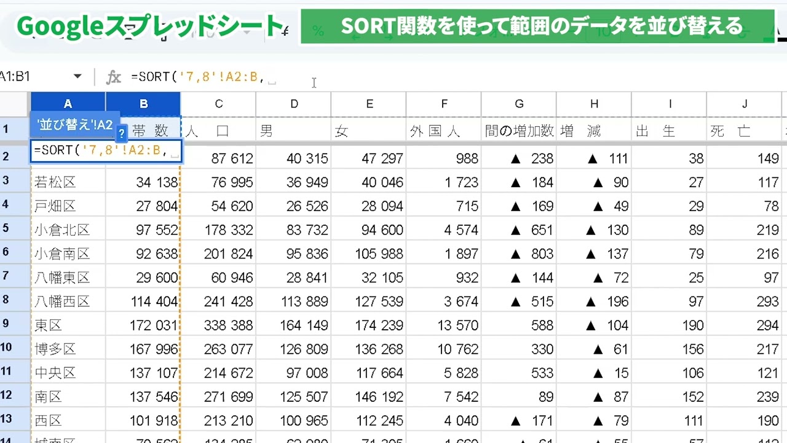Select column C header

pos(218,104)
